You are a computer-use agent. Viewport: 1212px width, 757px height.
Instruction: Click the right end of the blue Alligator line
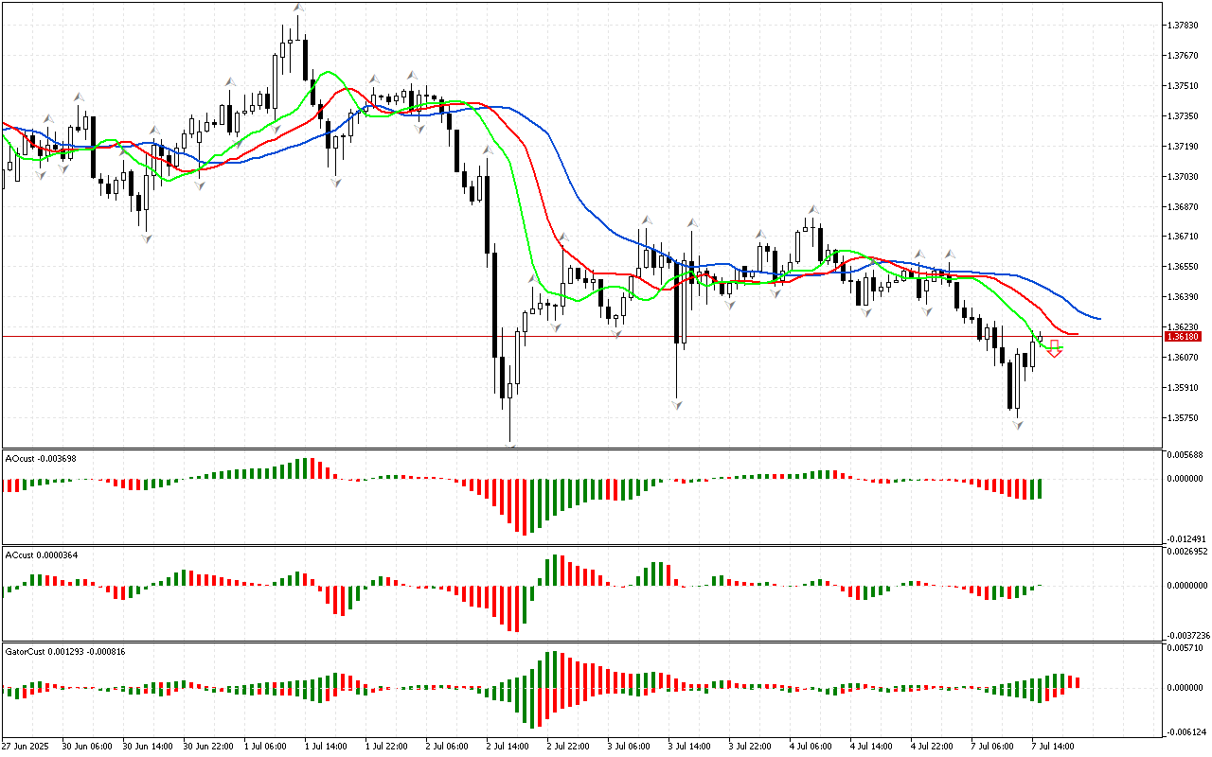coord(1097,318)
